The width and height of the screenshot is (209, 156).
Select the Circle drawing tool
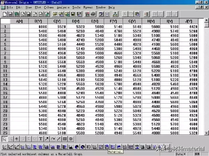(71, 139)
